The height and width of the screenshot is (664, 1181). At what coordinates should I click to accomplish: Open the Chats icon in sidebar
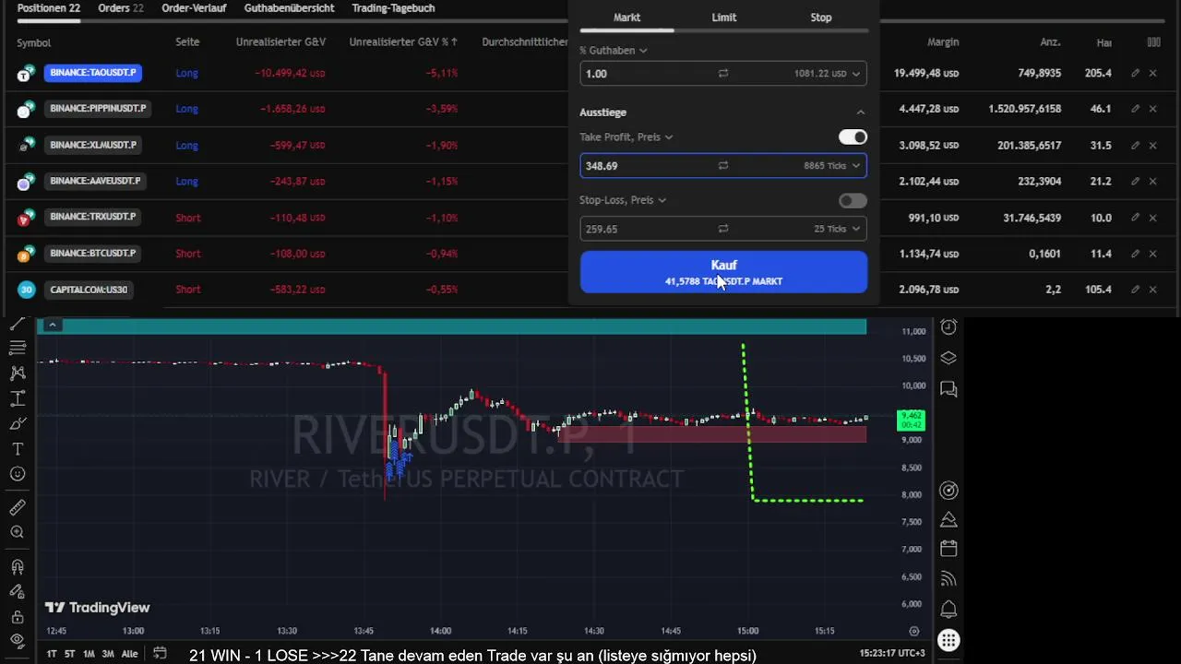tap(948, 389)
